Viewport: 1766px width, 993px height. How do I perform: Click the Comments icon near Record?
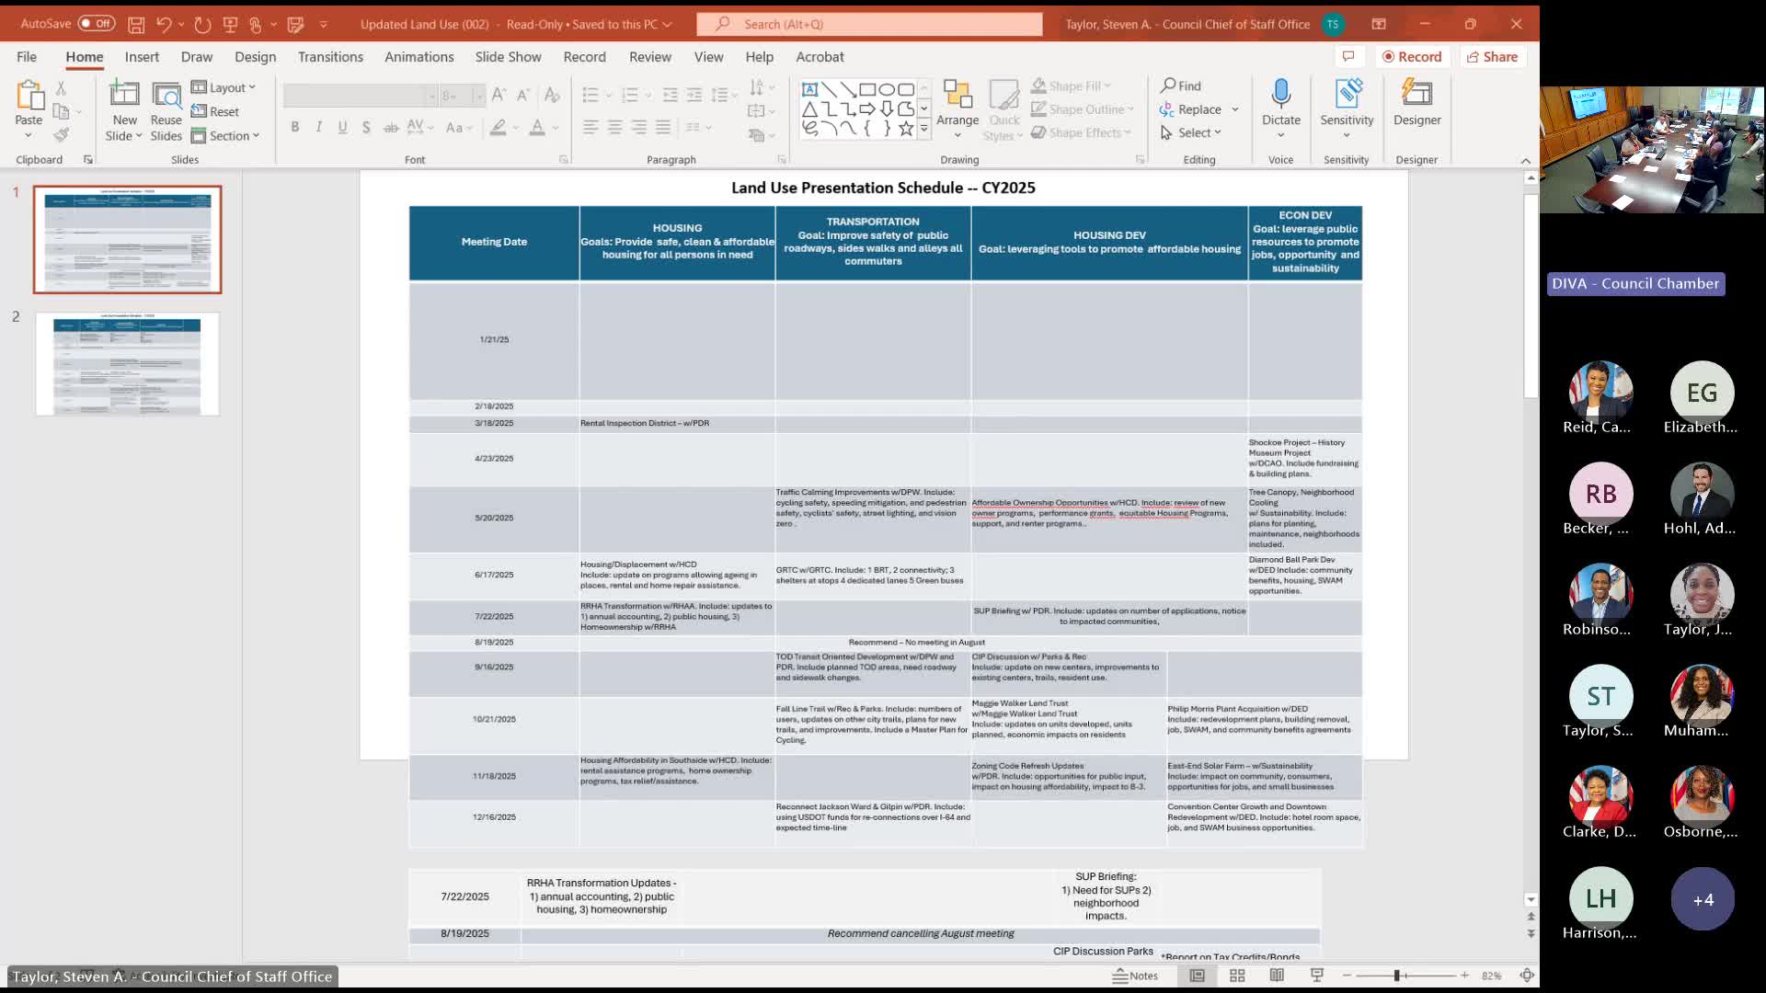tap(1348, 57)
